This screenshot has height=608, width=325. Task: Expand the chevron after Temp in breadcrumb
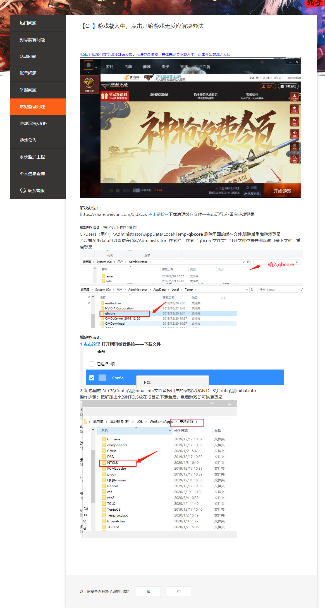coord(196,290)
